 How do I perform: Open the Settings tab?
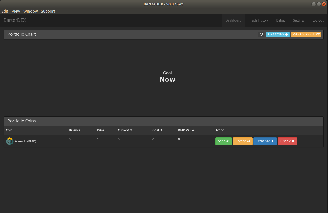(299, 20)
